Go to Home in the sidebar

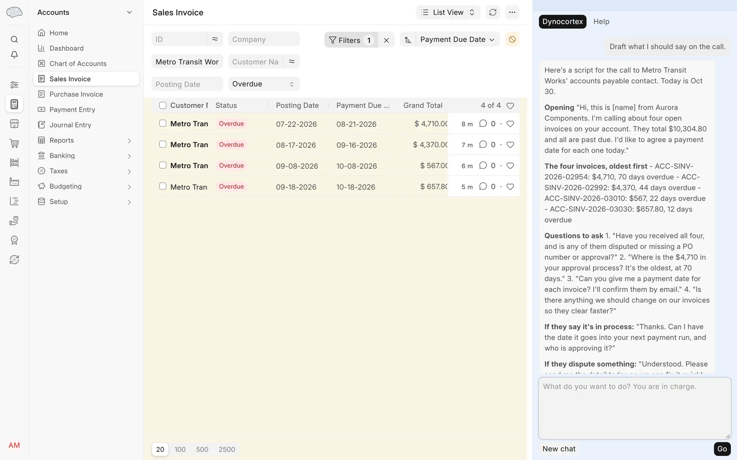pos(86,33)
